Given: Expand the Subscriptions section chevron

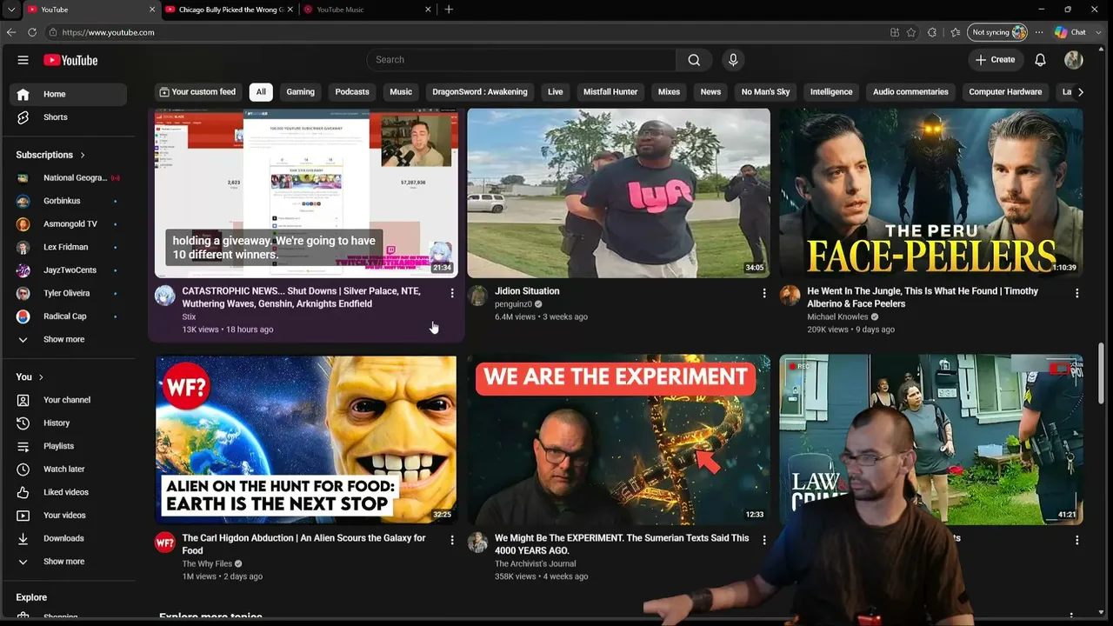Looking at the screenshot, I should pos(83,155).
